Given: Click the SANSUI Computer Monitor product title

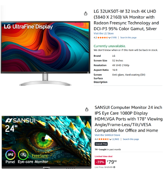Looking at the screenshot, I should (x=128, y=119).
